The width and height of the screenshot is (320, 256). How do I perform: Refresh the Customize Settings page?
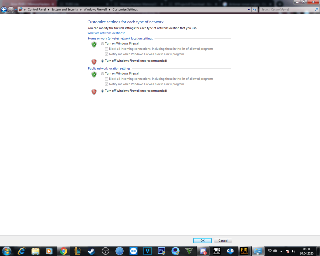(254, 9)
